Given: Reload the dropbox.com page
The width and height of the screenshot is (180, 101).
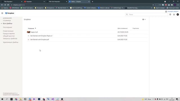Looking at the screenshot, I should tap(8, 5).
